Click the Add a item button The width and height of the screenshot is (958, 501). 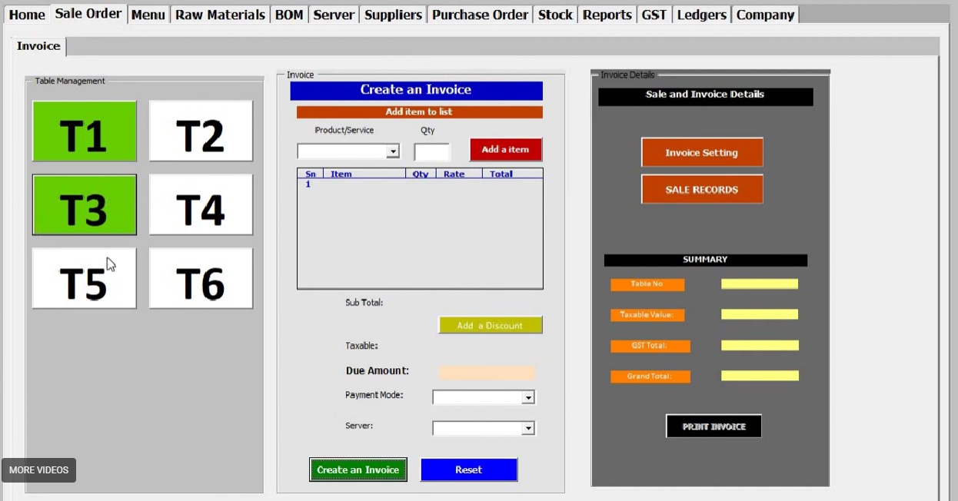505,149
